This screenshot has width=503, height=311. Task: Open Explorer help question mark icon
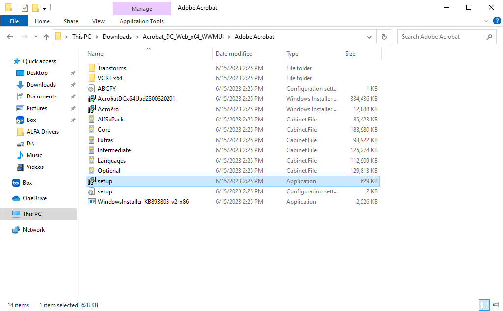click(497, 21)
